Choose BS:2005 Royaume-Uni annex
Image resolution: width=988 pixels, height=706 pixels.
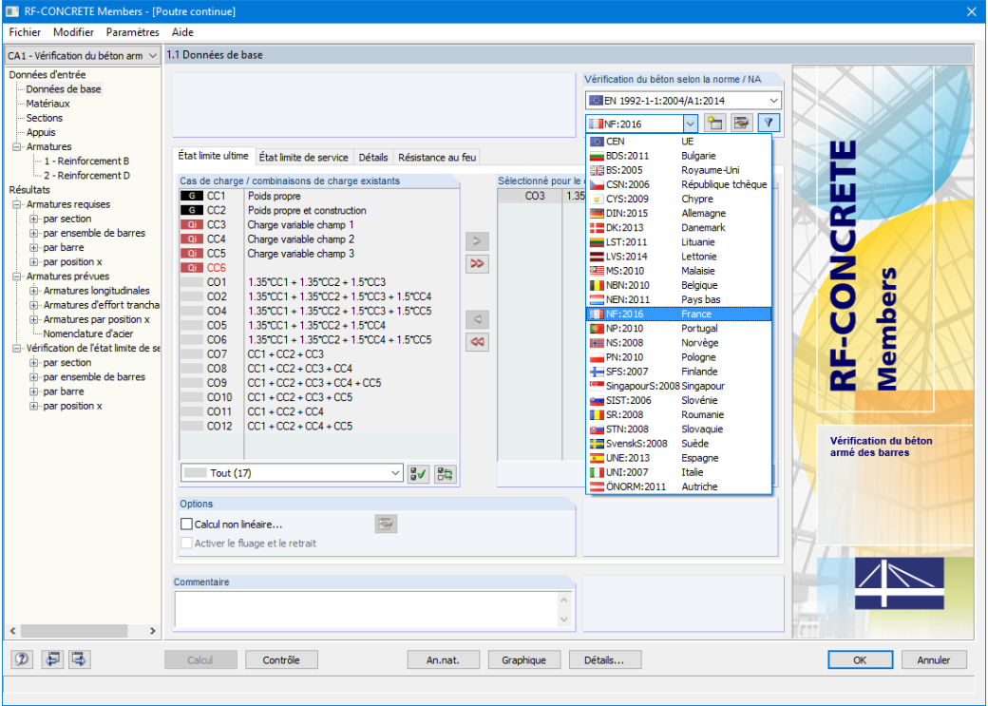coord(678,170)
